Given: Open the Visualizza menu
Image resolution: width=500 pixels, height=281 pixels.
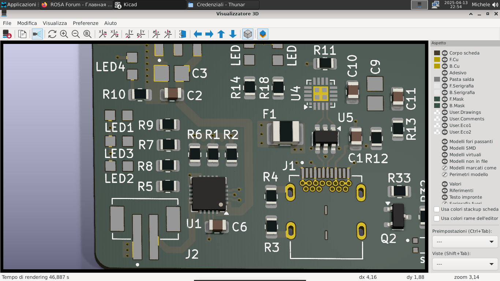Looking at the screenshot, I should pos(55,23).
